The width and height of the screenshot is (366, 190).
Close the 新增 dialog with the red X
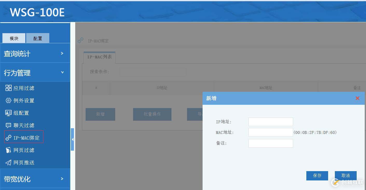point(357,98)
